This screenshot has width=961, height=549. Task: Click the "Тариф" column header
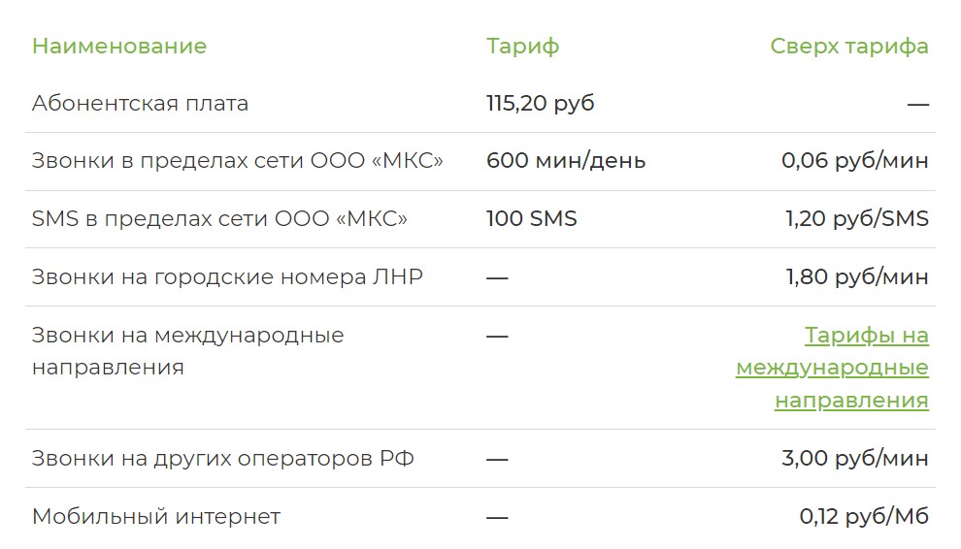click(522, 46)
